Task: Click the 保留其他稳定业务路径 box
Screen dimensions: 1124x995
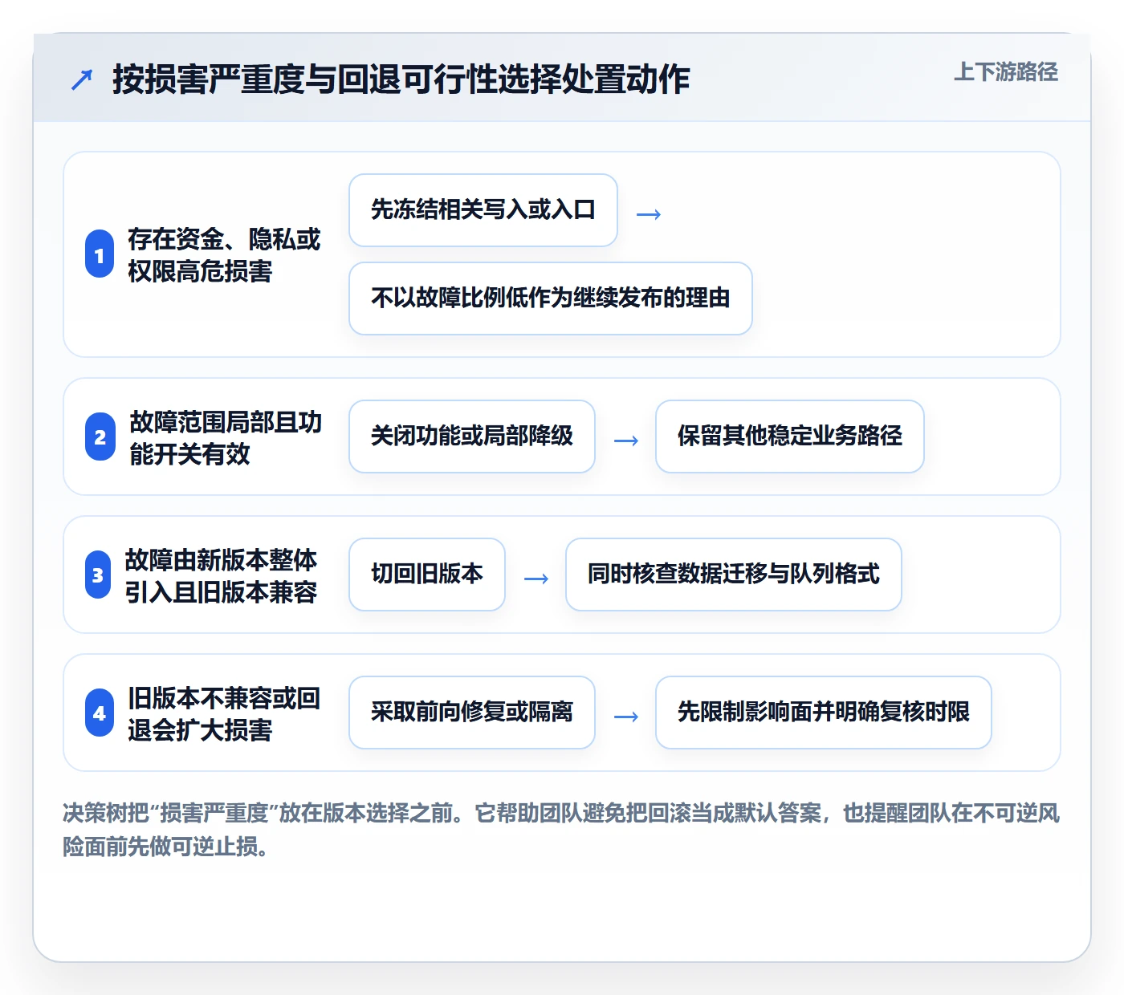Action: [x=790, y=437]
